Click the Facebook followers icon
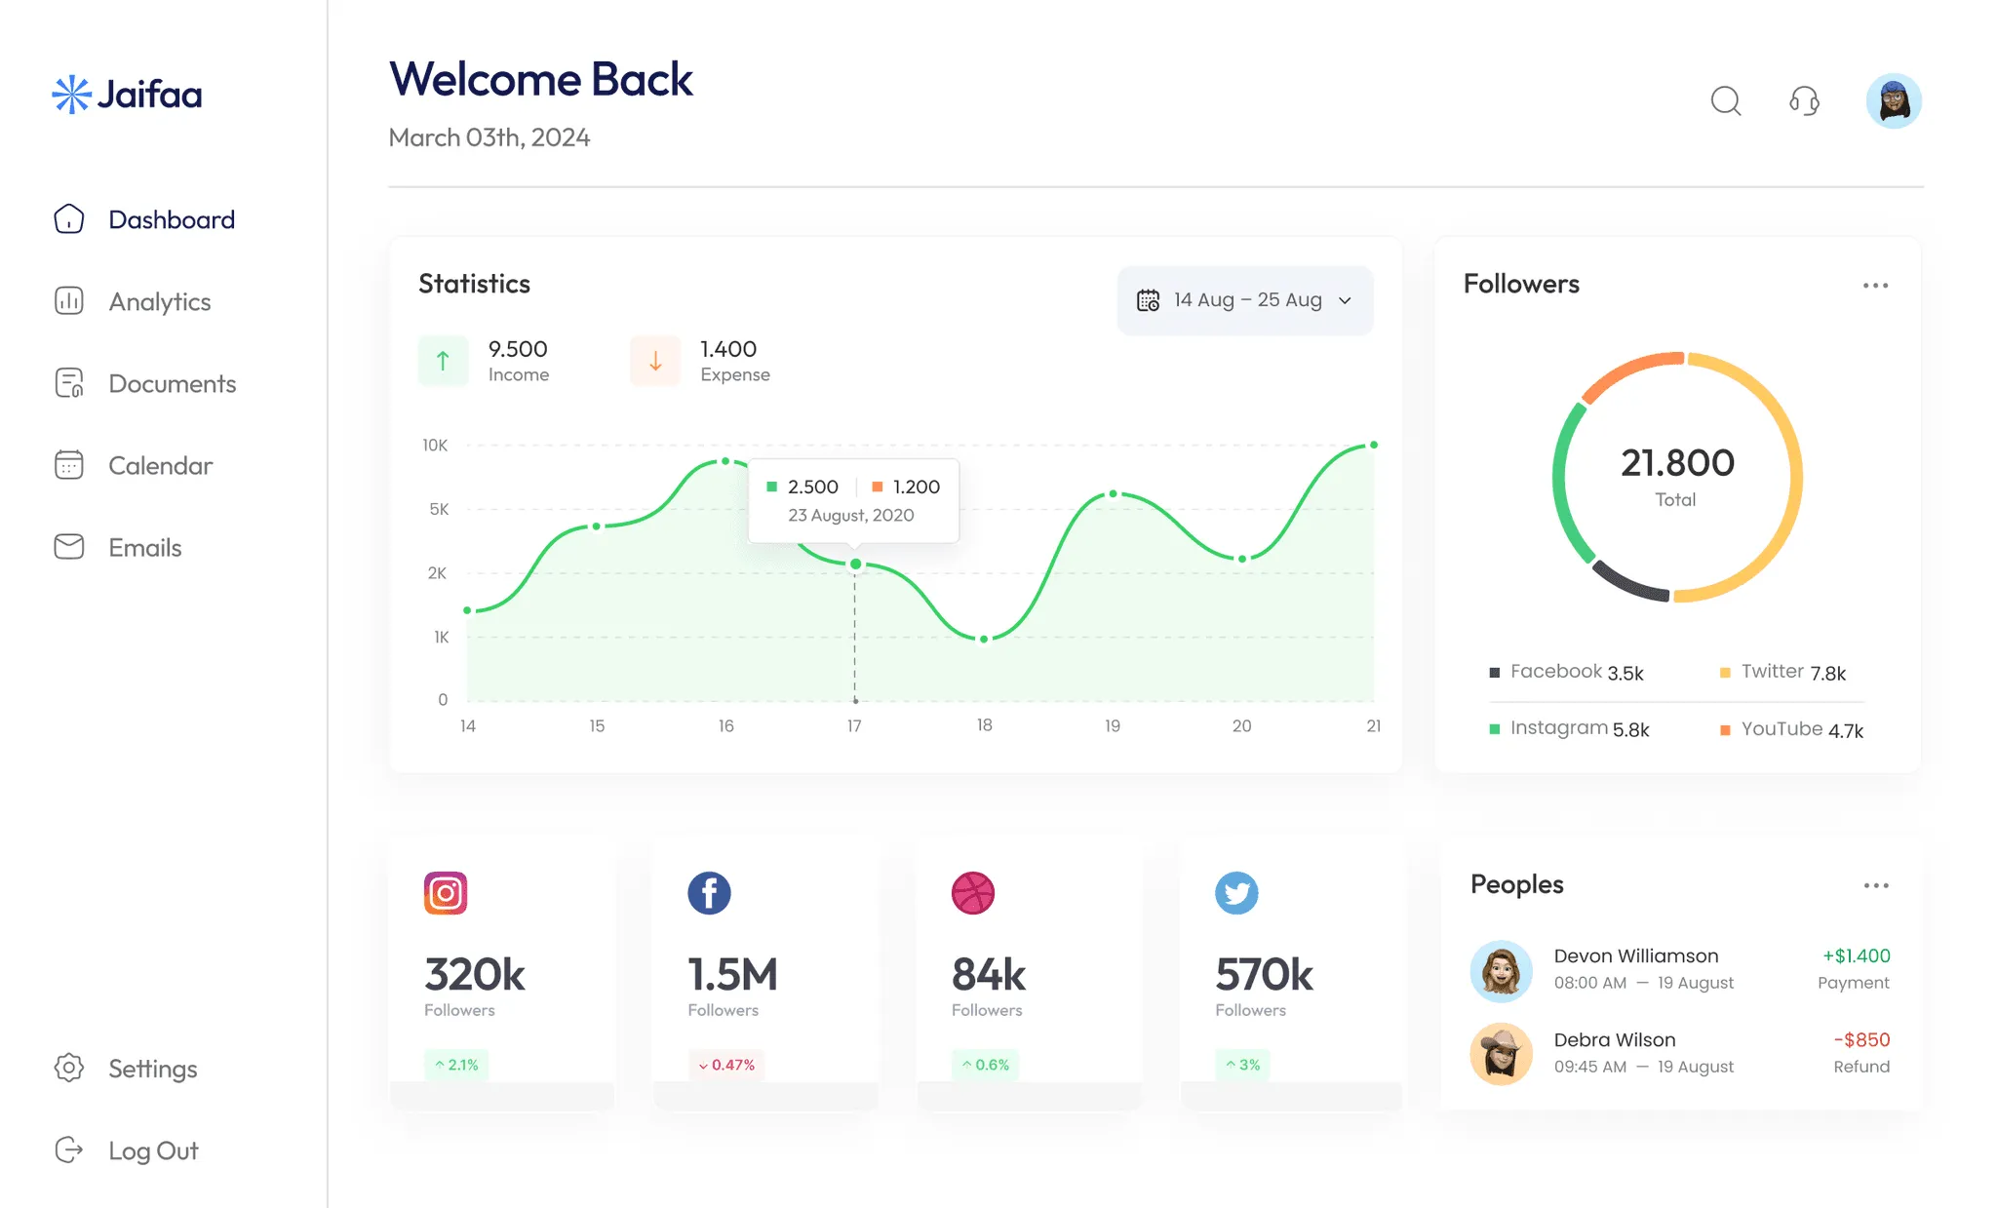Image resolution: width=1997 pixels, height=1208 pixels. click(x=709, y=892)
